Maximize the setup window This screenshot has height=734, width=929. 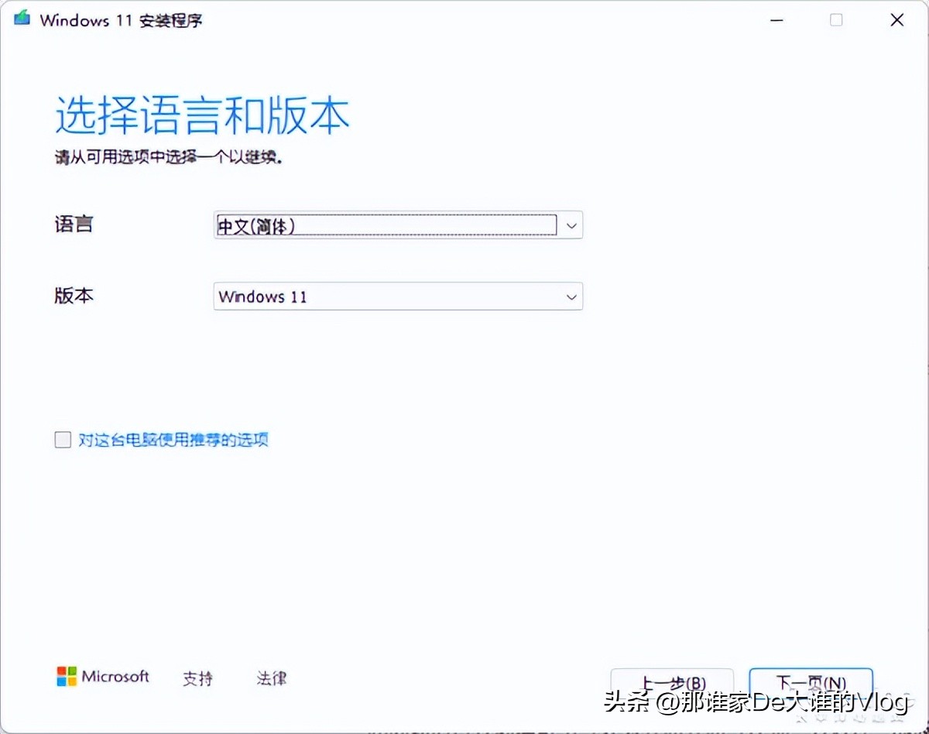[x=836, y=20]
